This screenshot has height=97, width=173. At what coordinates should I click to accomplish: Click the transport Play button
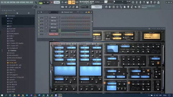(x=44, y=2)
